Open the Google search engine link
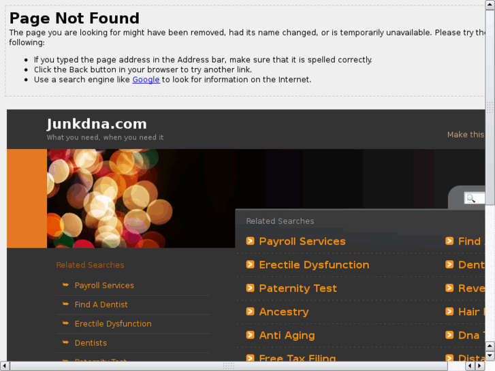Viewport: 495px width, 371px height. [146, 80]
